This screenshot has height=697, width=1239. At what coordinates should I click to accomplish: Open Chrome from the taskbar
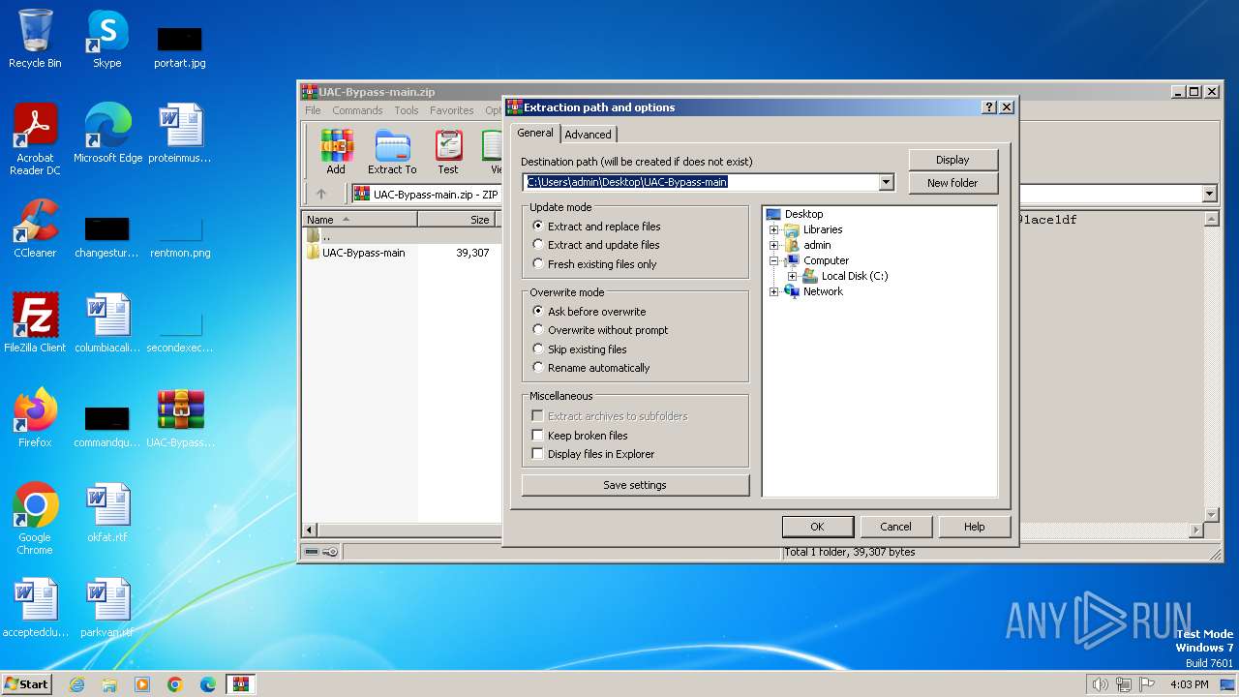[175, 684]
